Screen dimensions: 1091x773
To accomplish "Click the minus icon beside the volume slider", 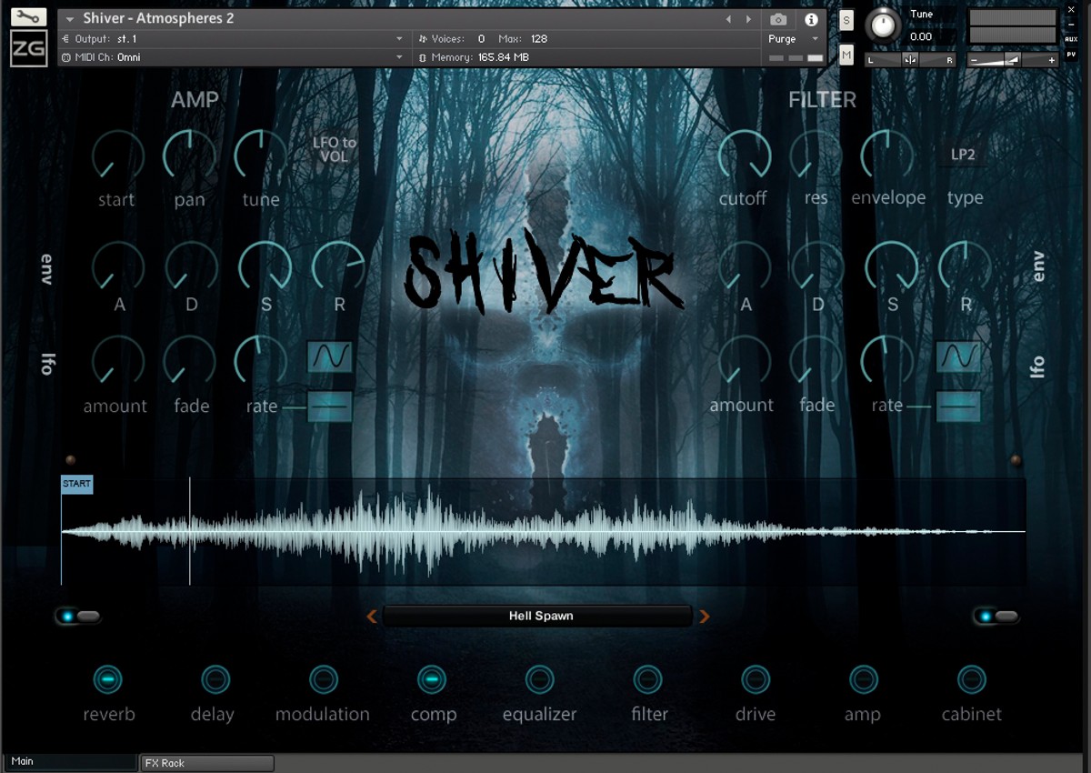I will pyautogui.click(x=975, y=60).
